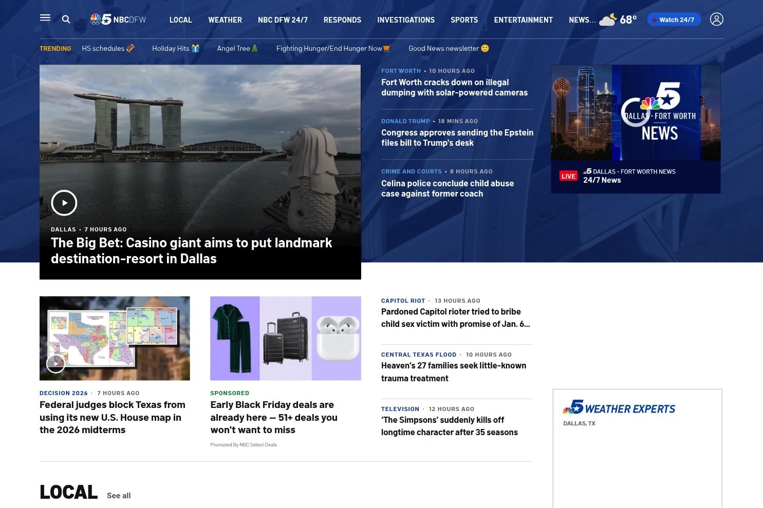Click the FORT WORTH category tag
Viewport: 763px width, 508px height.
point(401,71)
